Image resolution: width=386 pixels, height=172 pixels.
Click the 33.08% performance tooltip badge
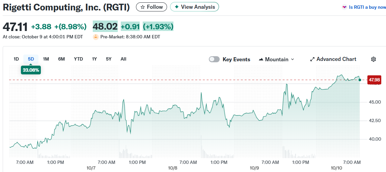(31, 70)
